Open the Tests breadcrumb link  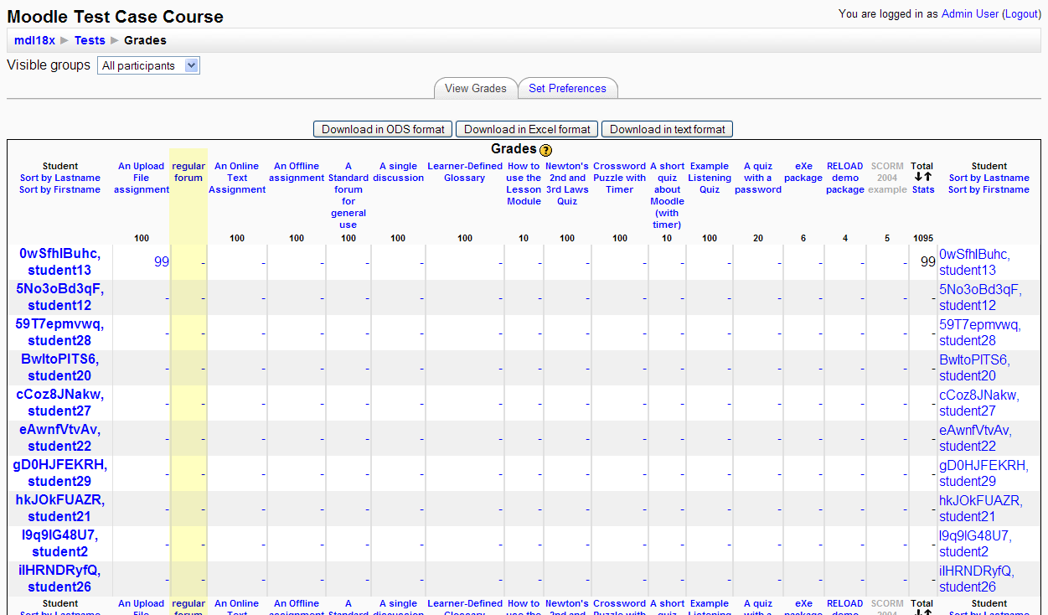pyautogui.click(x=90, y=40)
